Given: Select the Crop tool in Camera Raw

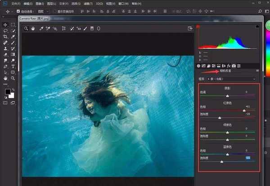Looking at the screenshot, I should click(x=64, y=28).
